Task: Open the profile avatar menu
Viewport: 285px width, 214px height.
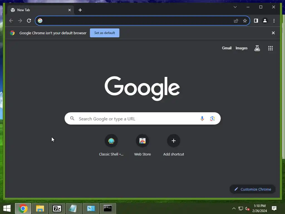Action: click(x=265, y=21)
